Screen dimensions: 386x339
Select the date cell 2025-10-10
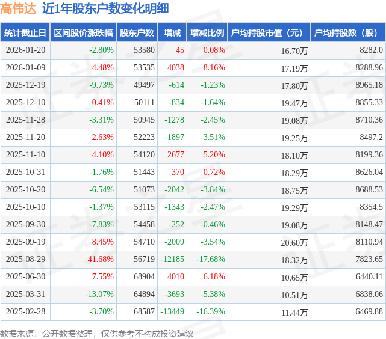(26, 207)
